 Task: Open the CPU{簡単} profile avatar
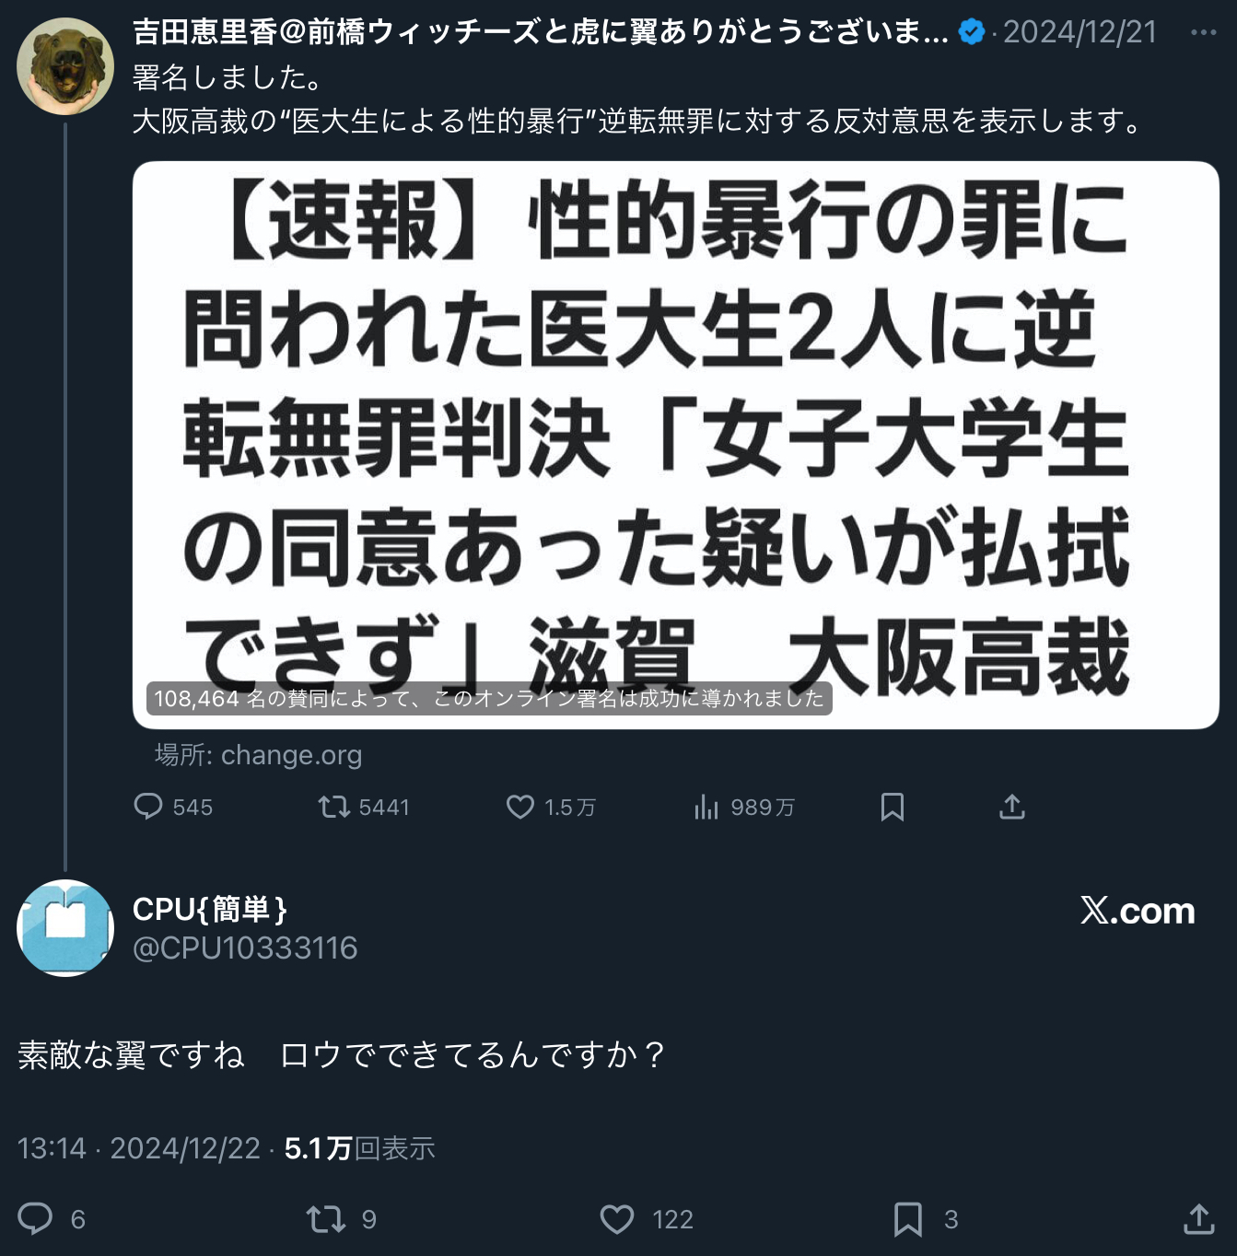click(65, 928)
